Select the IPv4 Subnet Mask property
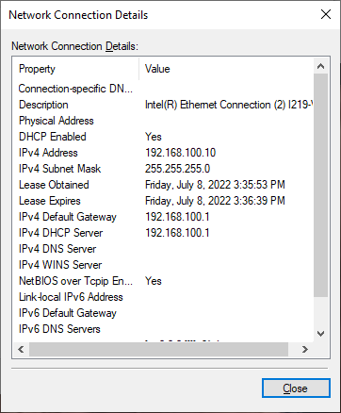341x413 pixels. point(59,169)
